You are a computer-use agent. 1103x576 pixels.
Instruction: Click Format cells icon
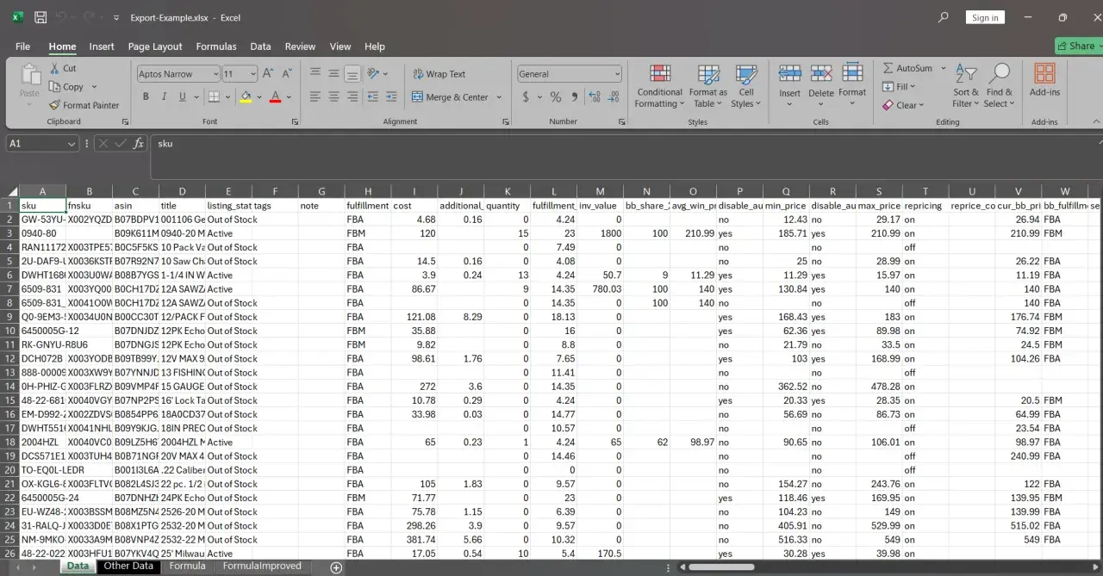pyautogui.click(x=852, y=74)
